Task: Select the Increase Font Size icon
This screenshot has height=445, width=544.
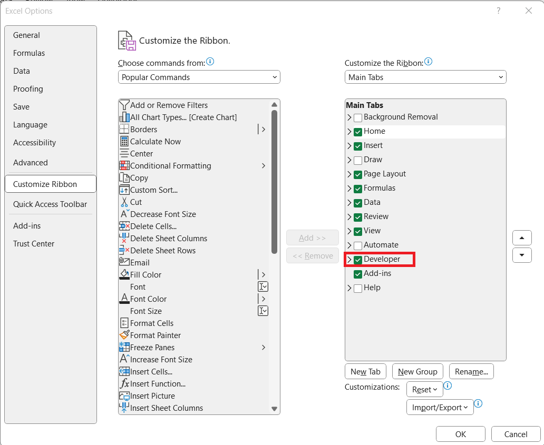Action: click(124, 359)
